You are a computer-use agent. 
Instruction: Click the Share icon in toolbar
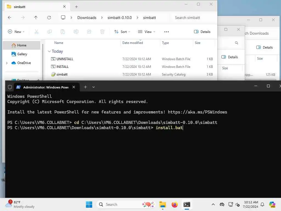[89, 32]
